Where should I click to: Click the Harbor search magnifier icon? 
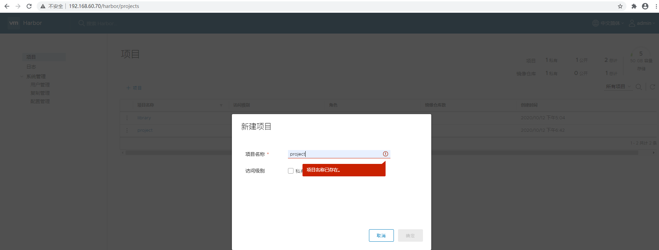coord(81,23)
